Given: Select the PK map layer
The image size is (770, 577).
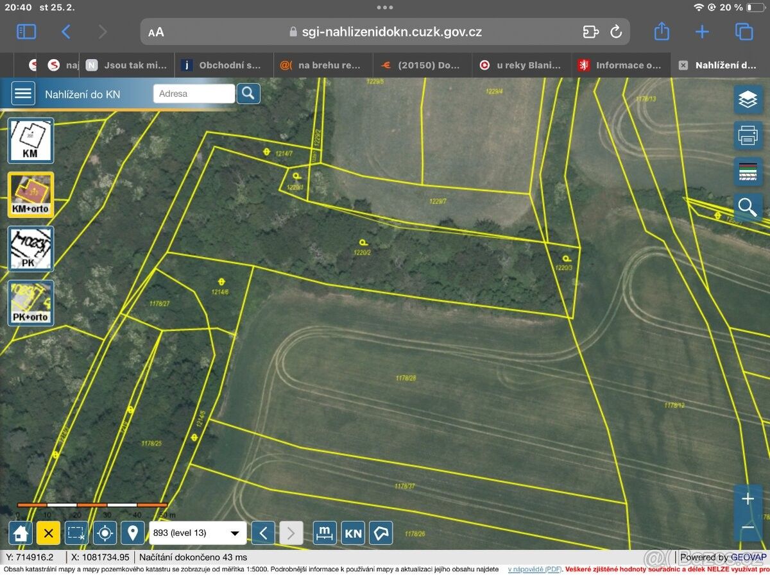Looking at the screenshot, I should (x=30, y=249).
